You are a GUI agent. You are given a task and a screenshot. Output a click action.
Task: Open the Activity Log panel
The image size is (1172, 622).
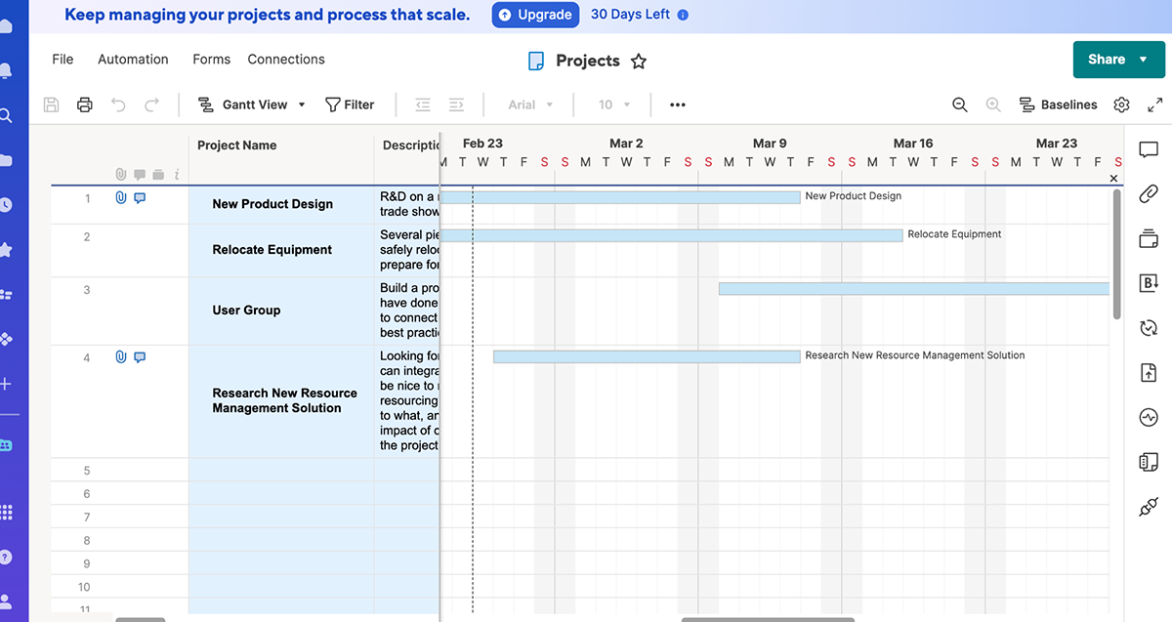pyautogui.click(x=1149, y=417)
